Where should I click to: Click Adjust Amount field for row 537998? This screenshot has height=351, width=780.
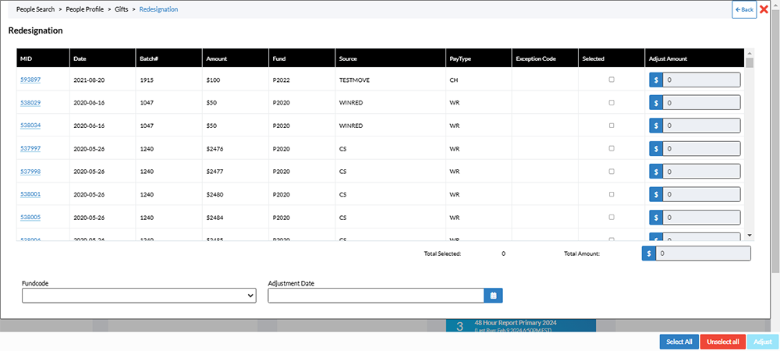point(701,172)
